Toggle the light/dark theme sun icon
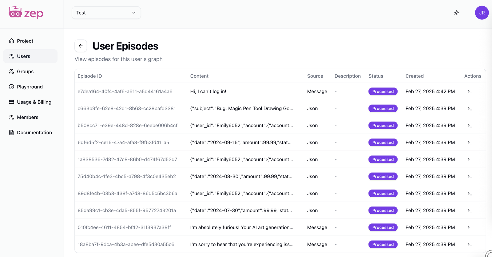492x257 pixels. pyautogui.click(x=456, y=13)
